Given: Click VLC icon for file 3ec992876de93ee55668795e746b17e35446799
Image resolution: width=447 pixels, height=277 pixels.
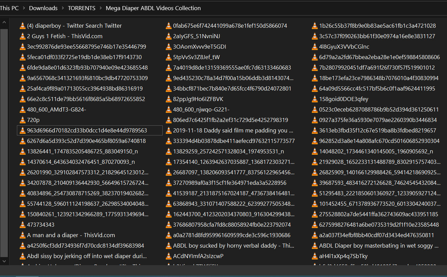Looking at the screenshot, I should tap(23, 47).
